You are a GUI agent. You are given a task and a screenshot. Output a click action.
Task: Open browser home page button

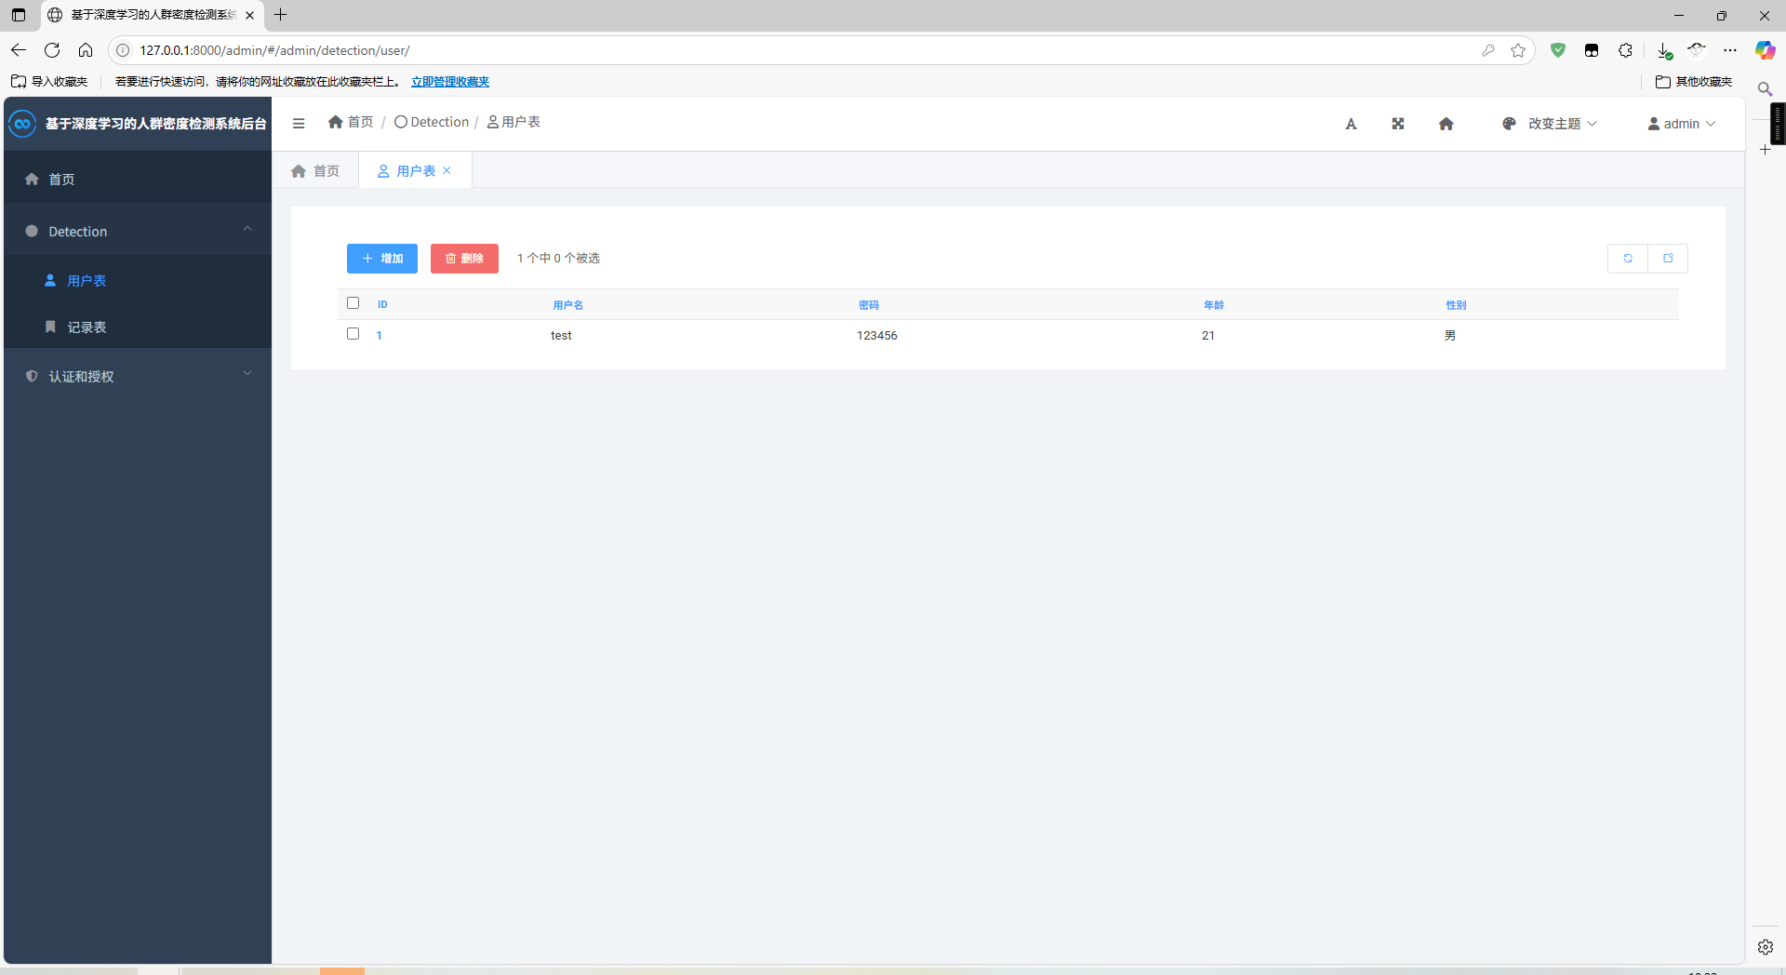tap(86, 50)
